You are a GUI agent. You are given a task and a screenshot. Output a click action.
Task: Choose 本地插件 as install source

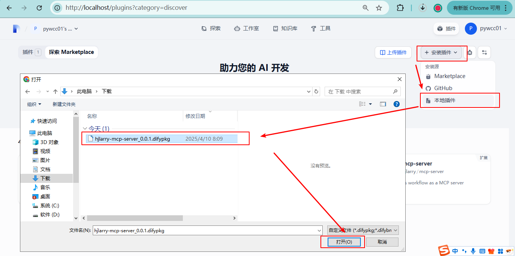tap(457, 100)
